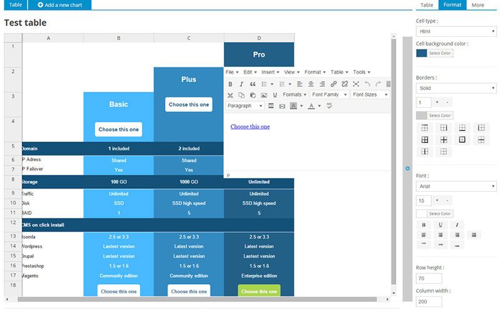The image size is (500, 309).
Task: Apply vertical inside border to the cell
Action: [x=425, y=151]
